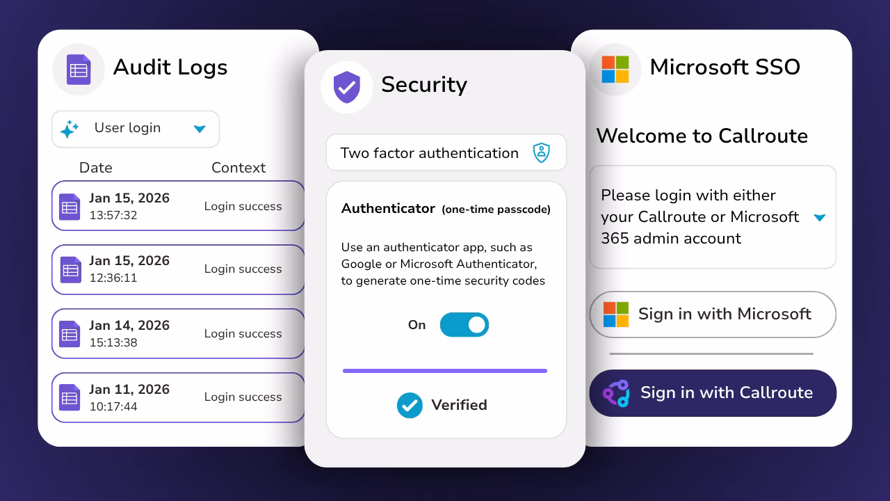Toggle the Authenticator On switch
The width and height of the screenshot is (890, 501).
pyautogui.click(x=464, y=325)
